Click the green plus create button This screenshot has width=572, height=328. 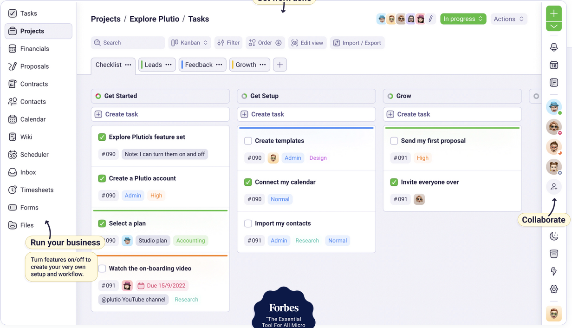click(554, 13)
